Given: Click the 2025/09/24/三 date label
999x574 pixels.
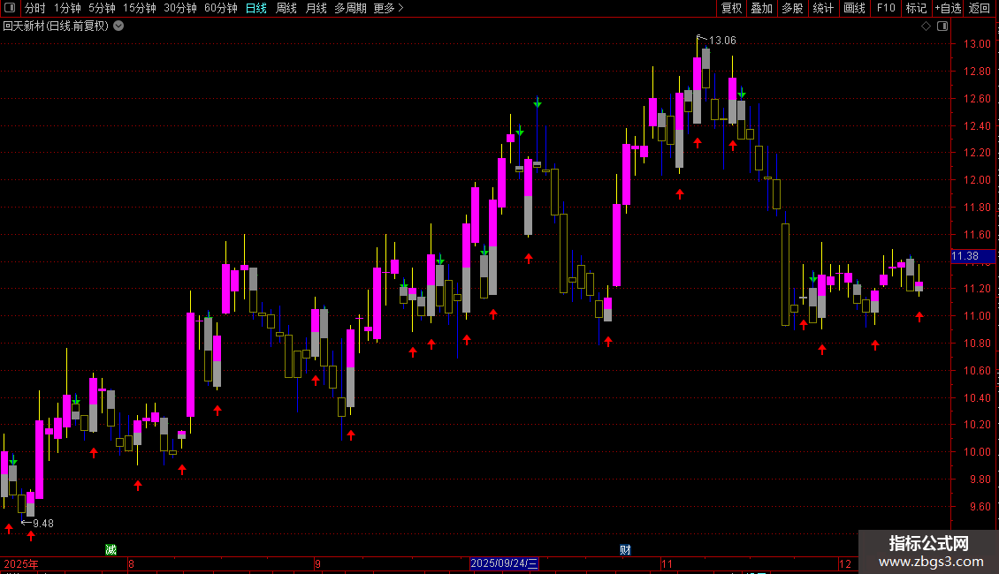Looking at the screenshot, I should 504,563.
